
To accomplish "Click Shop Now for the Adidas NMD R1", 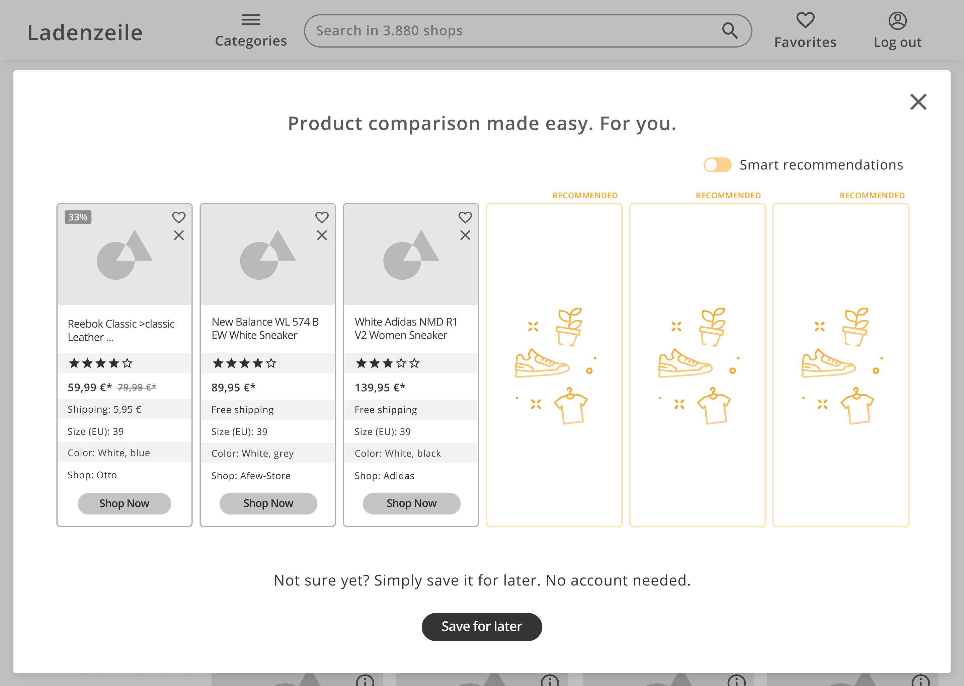I will [x=411, y=503].
